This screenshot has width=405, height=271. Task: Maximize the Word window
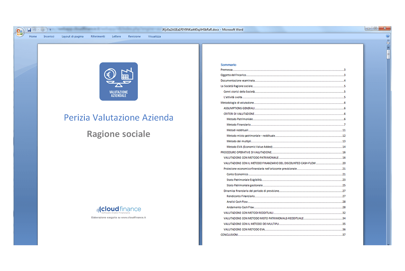coord(375,28)
